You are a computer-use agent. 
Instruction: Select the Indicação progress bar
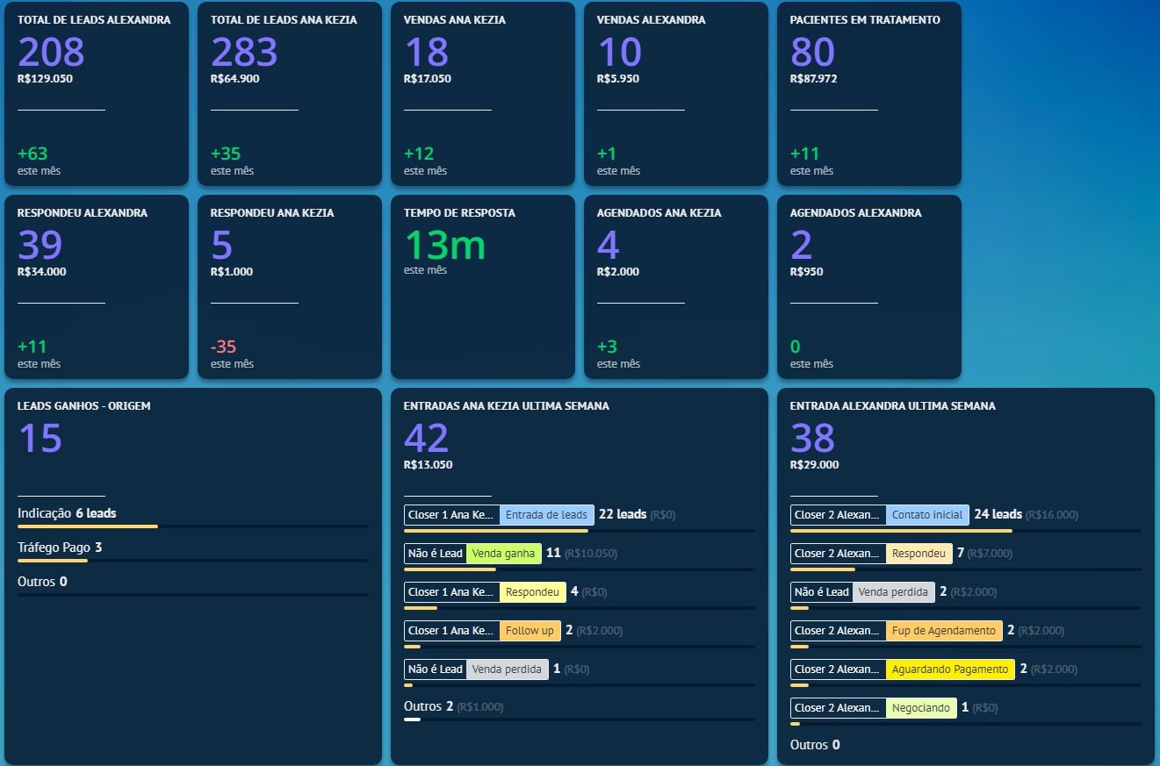coord(88,526)
